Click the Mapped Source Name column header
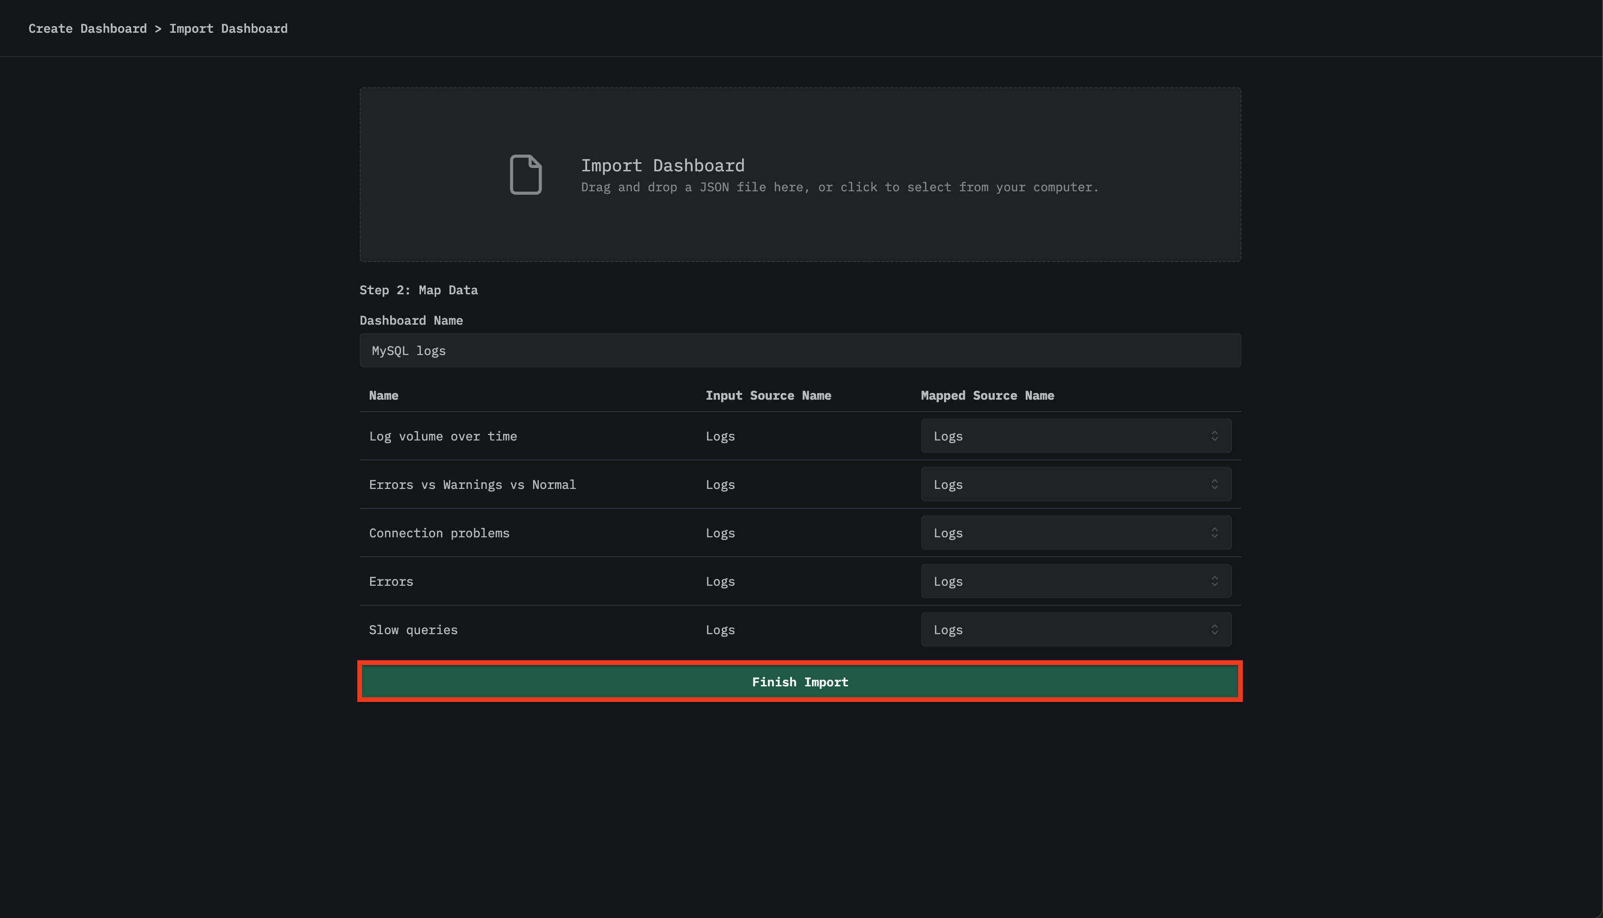 [987, 395]
